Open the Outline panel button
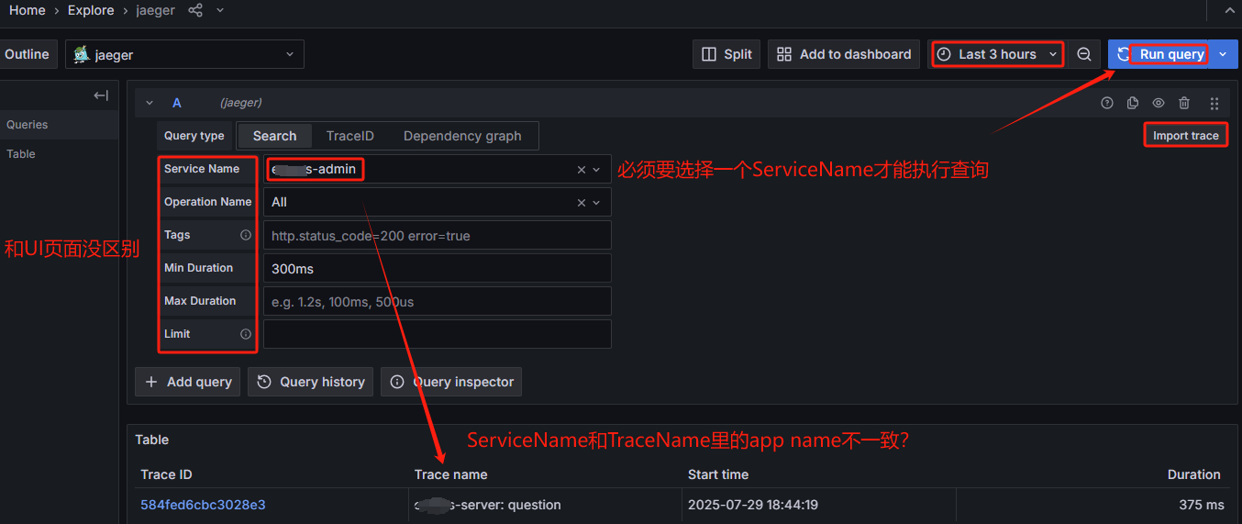Screen dimensions: 1242x524 point(28,54)
